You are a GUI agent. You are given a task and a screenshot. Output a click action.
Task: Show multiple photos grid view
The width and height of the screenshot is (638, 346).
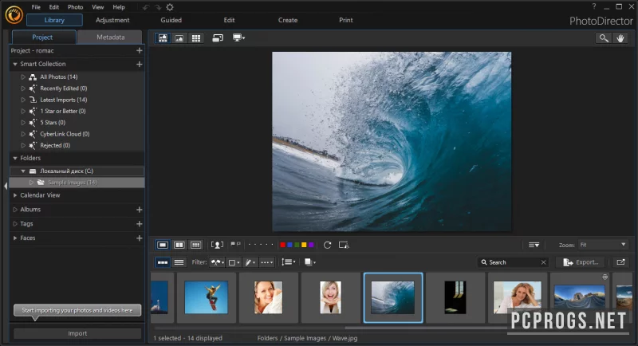195,245
